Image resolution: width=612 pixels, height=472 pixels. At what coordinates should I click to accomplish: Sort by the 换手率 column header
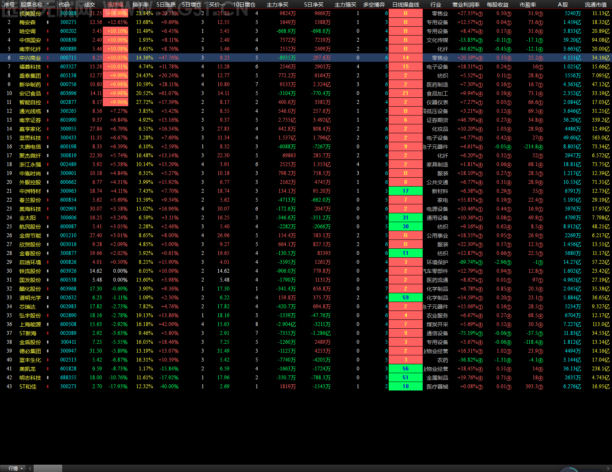tap(141, 5)
